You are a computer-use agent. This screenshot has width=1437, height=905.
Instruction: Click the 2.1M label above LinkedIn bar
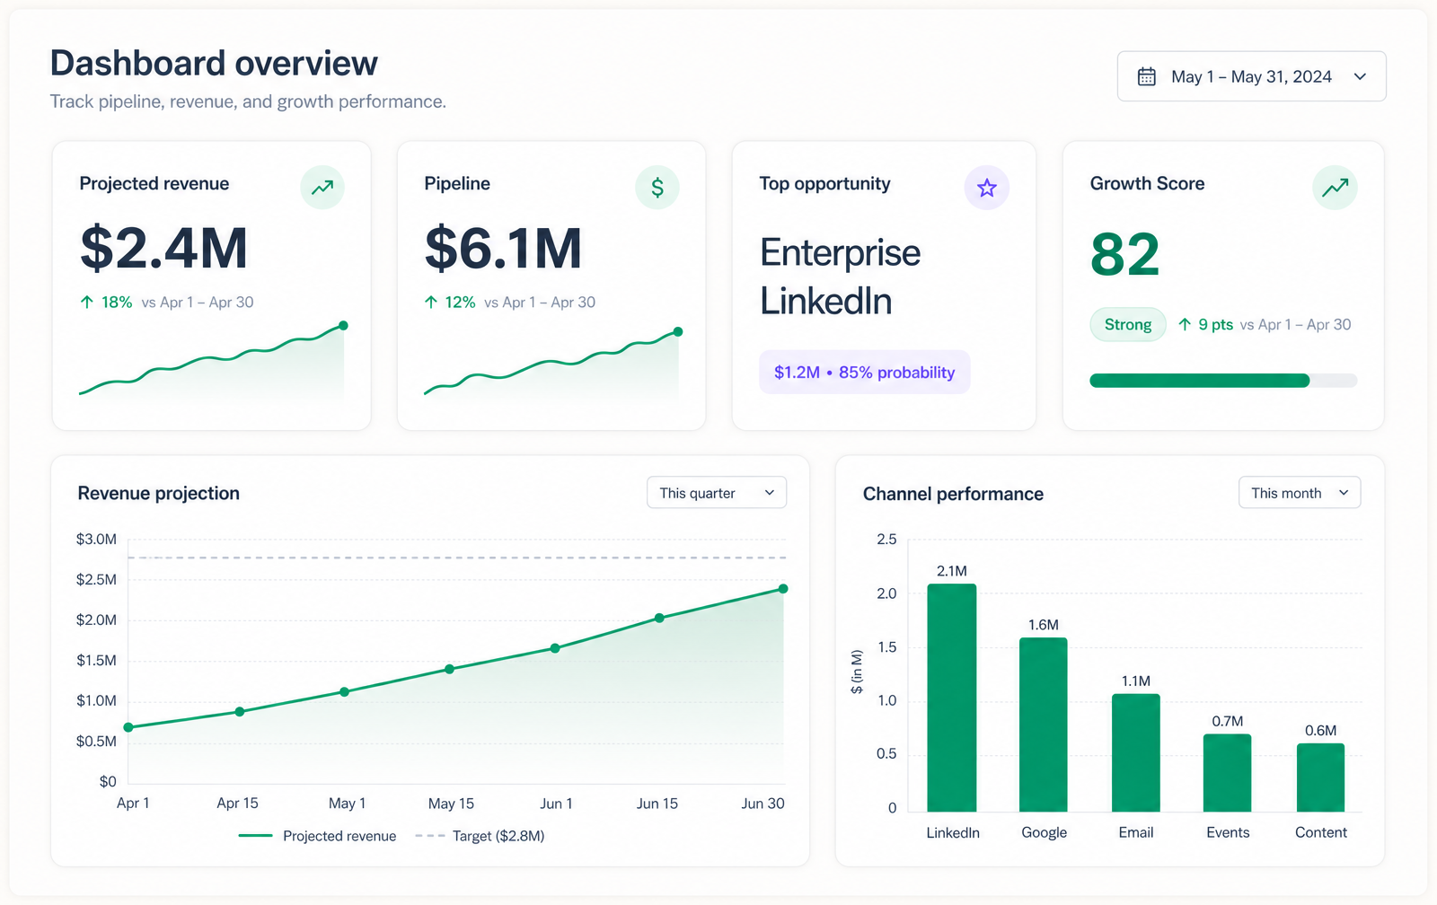[x=952, y=571]
